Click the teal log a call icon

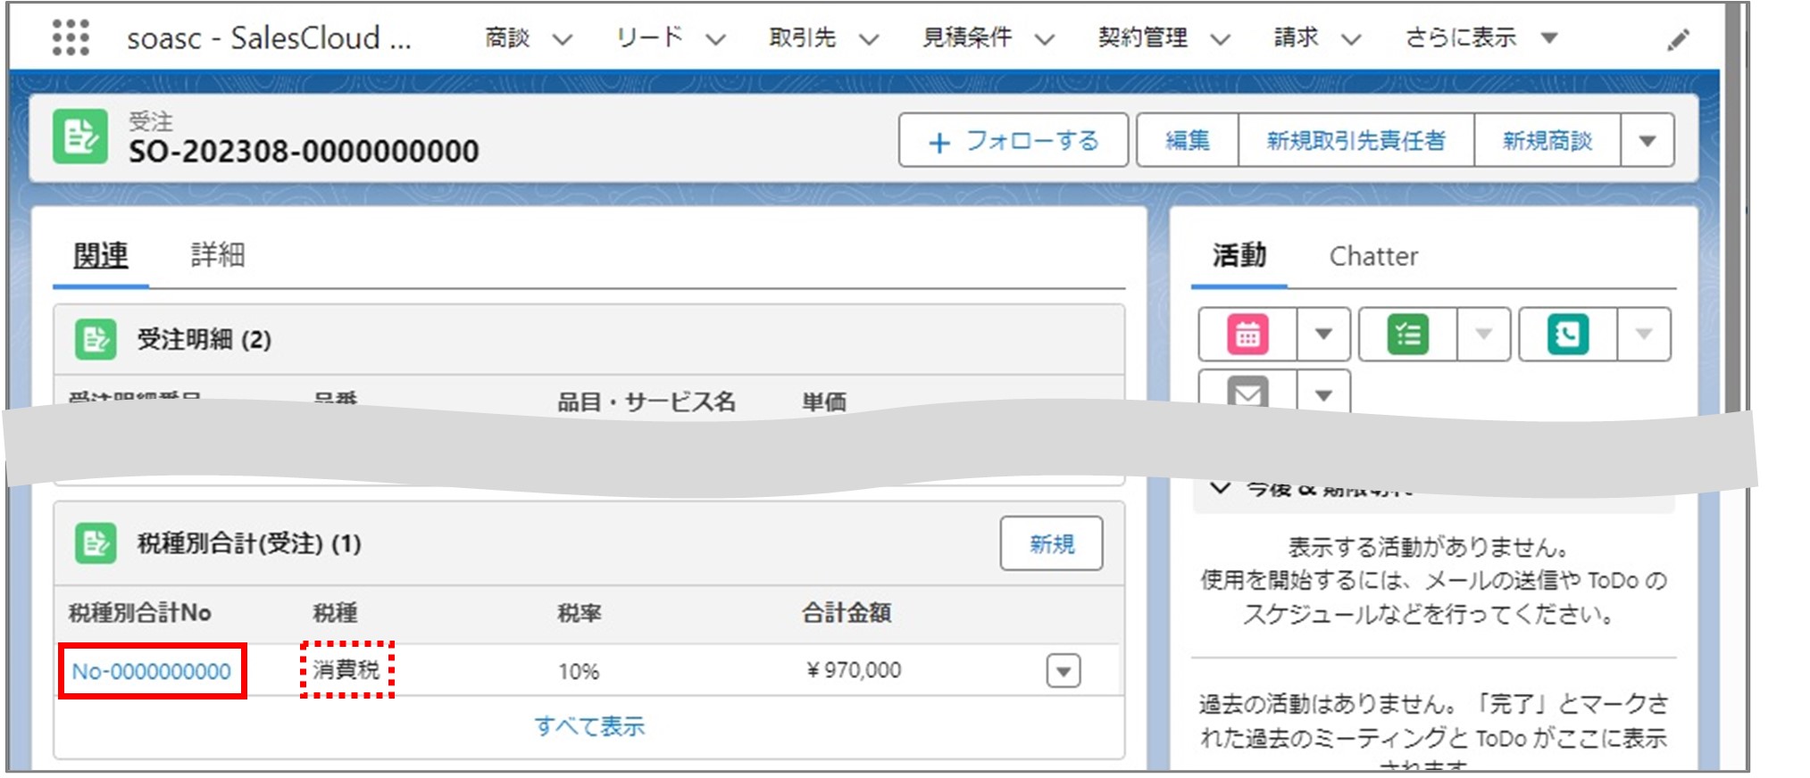[1568, 335]
